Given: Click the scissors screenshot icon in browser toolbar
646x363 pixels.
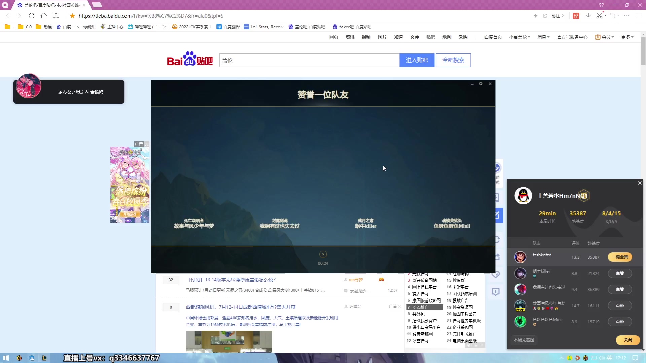Looking at the screenshot, I should (600, 16).
